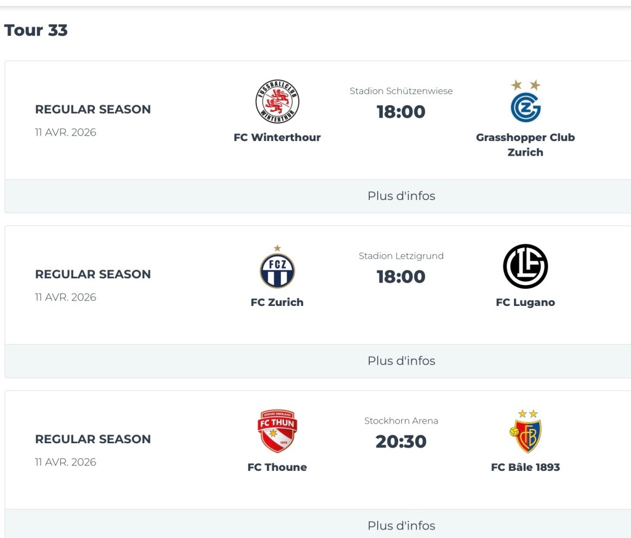Click the Stockhorn Arena venue label
Image resolution: width=631 pixels, height=538 pixels.
(x=401, y=421)
